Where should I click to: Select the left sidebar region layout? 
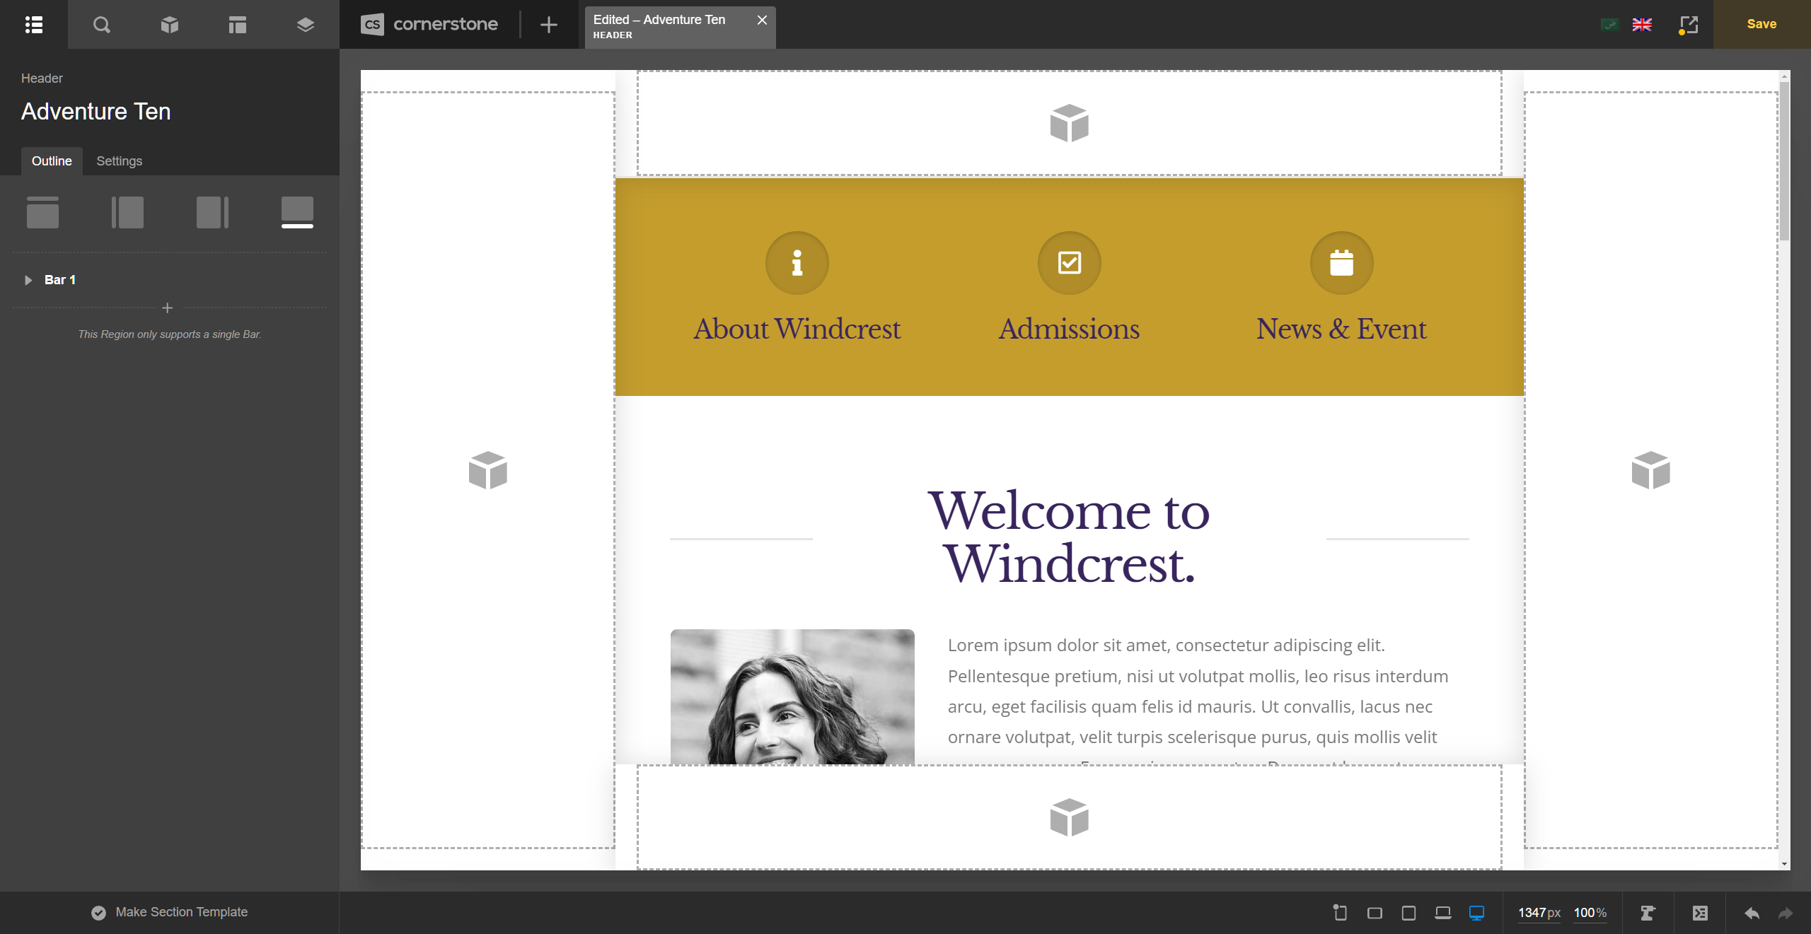click(x=127, y=212)
